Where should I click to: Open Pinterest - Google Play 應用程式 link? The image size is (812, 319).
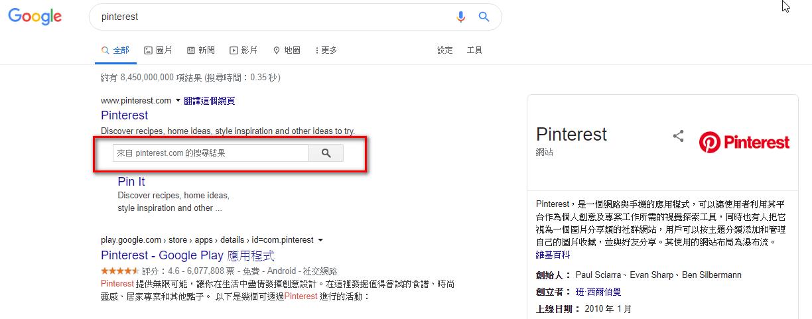click(x=188, y=255)
